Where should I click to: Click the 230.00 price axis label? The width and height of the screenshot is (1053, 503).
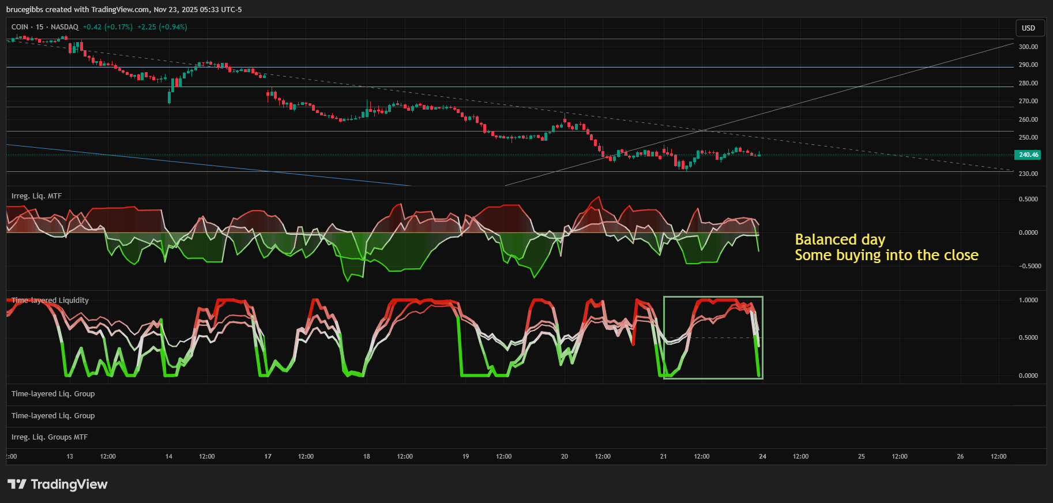(1028, 174)
